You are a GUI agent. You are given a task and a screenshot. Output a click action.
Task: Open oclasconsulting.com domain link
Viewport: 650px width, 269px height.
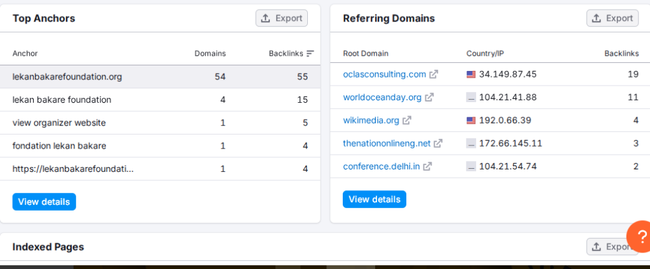coord(384,75)
